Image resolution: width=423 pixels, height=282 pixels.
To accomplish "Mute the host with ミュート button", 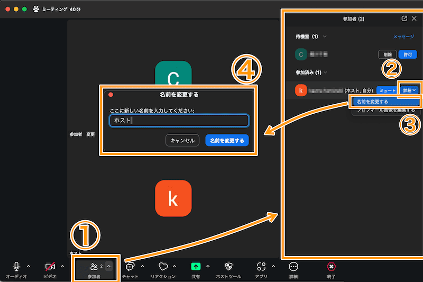I will pos(387,90).
